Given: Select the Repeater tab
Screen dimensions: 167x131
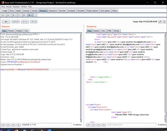Looking at the screenshot, I should click(x=43, y=11).
